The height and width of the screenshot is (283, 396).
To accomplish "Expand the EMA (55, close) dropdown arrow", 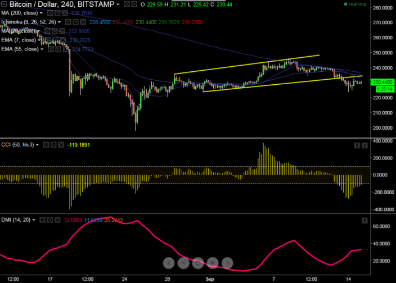I will 42,49.
